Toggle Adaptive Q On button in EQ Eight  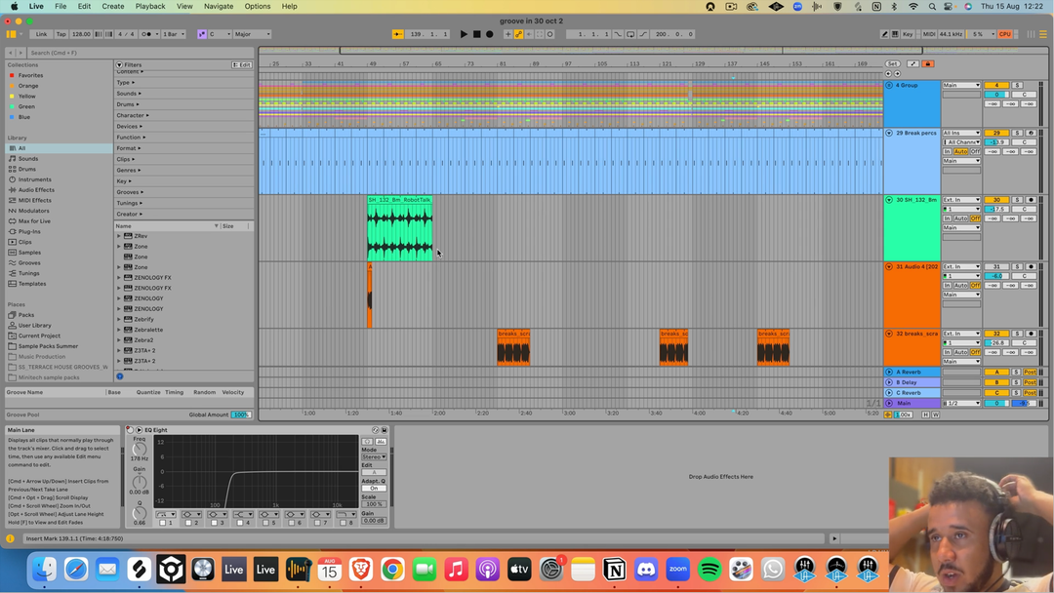click(374, 489)
